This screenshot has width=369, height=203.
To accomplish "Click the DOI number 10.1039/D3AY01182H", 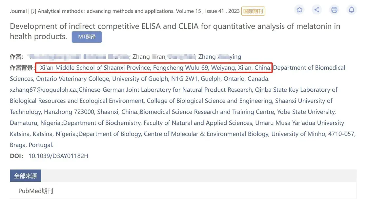I will point(58,156).
